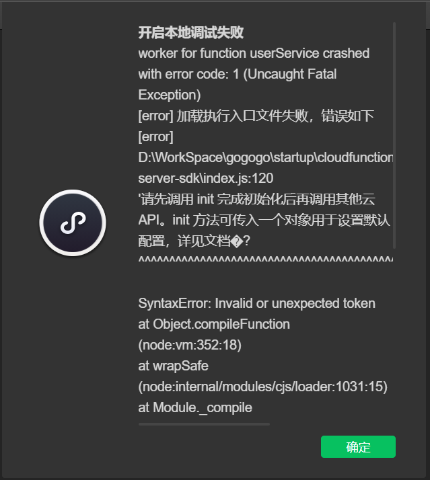Click the row of caret ^^^^ markers
The image size is (430, 480).
(x=265, y=260)
